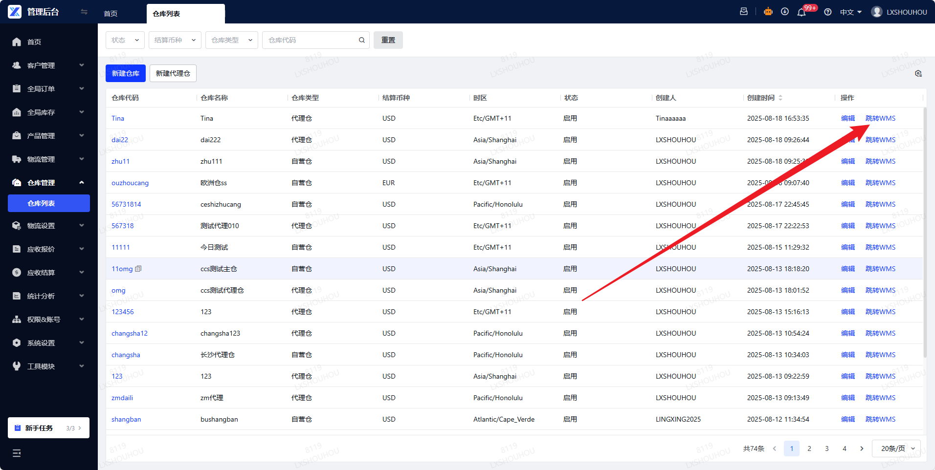935x470 pixels.
Task: Click the help question mark icon
Action: [828, 12]
